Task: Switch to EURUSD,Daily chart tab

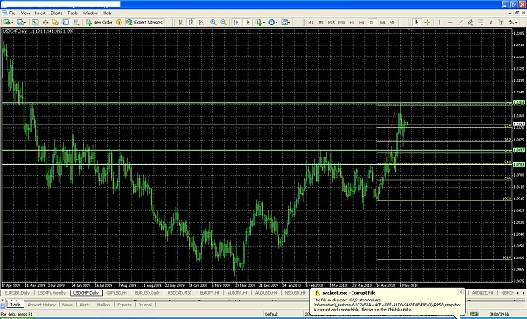Action: tap(147, 293)
